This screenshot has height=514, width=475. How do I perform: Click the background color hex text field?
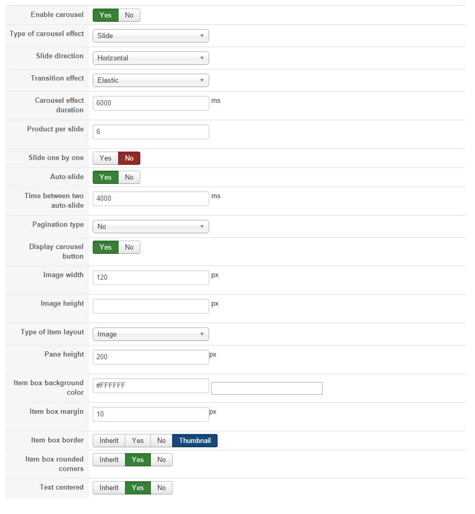click(151, 386)
